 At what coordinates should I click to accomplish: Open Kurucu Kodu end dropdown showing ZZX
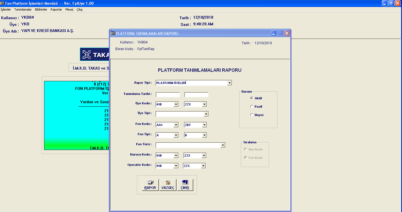click(x=204, y=156)
